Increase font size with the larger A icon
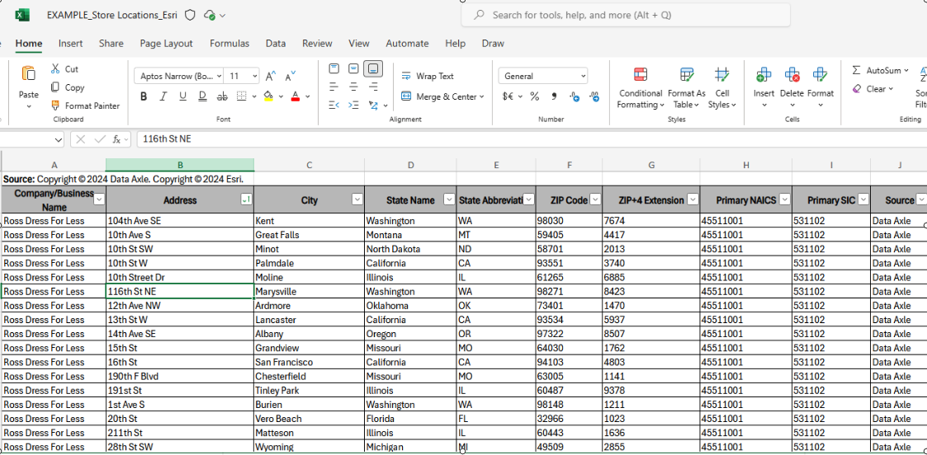The image size is (927, 455). (272, 76)
